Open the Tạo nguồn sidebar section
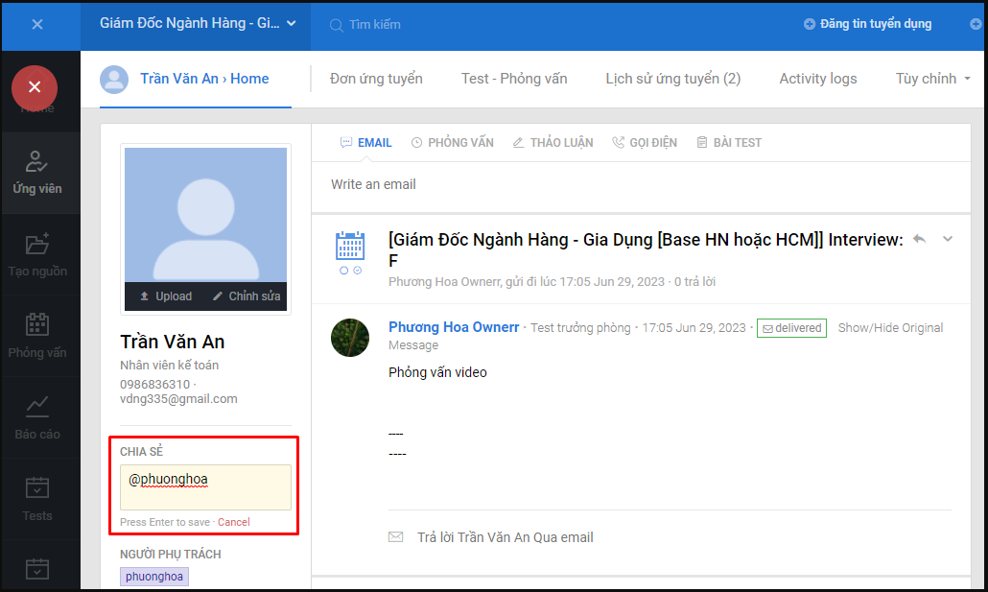The height and width of the screenshot is (592, 988). pos(37,254)
